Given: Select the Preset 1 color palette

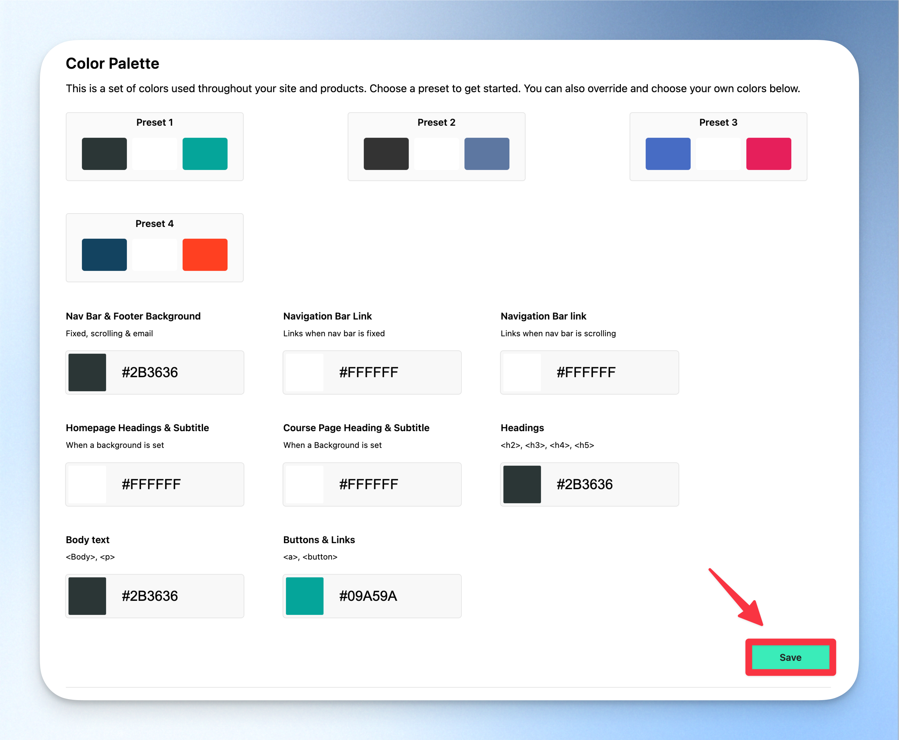Looking at the screenshot, I should [154, 147].
